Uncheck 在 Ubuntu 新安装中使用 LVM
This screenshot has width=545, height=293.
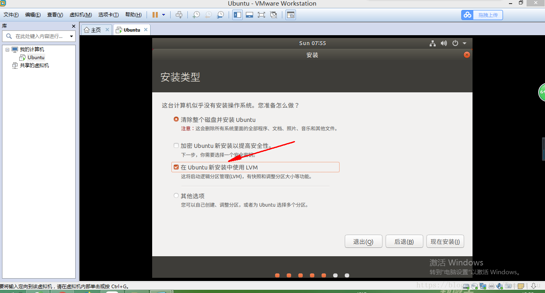click(176, 167)
